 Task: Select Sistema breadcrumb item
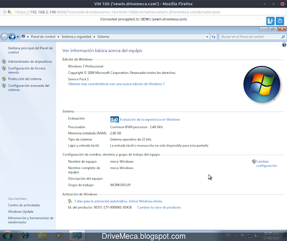[x=103, y=37]
